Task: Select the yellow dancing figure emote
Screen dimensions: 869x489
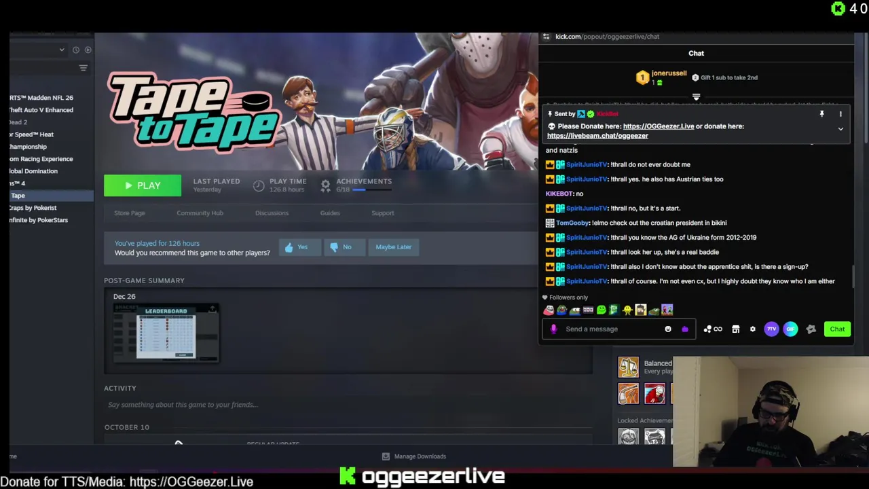Action: pos(627,310)
